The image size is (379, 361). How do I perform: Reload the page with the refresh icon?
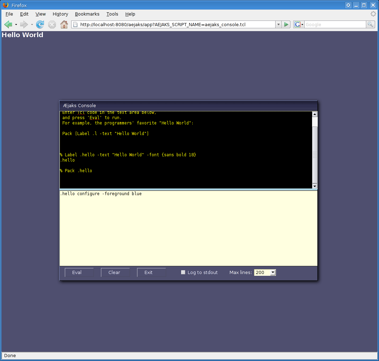(40, 24)
